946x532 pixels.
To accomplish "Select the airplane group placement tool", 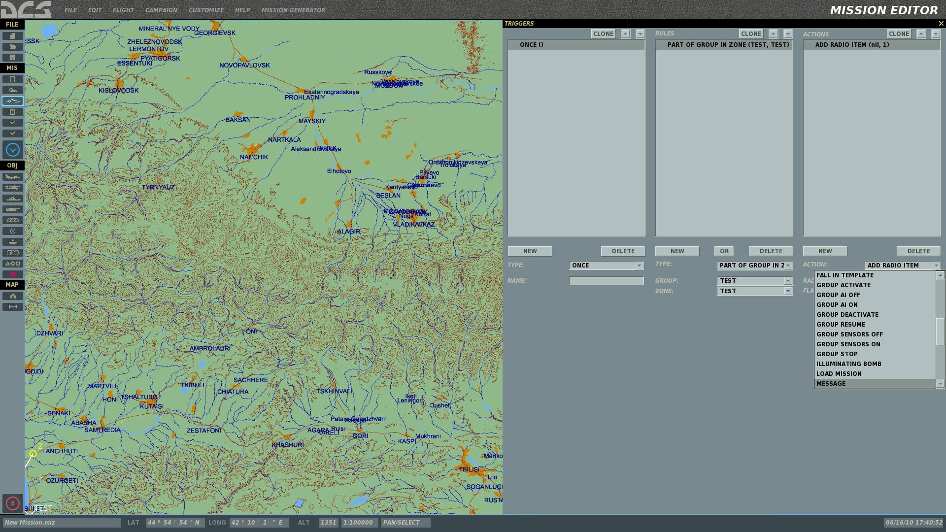I will (x=13, y=177).
